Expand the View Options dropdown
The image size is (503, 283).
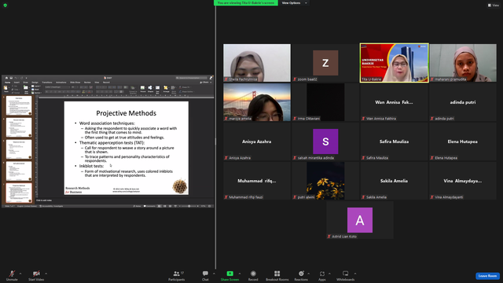pyautogui.click(x=294, y=3)
